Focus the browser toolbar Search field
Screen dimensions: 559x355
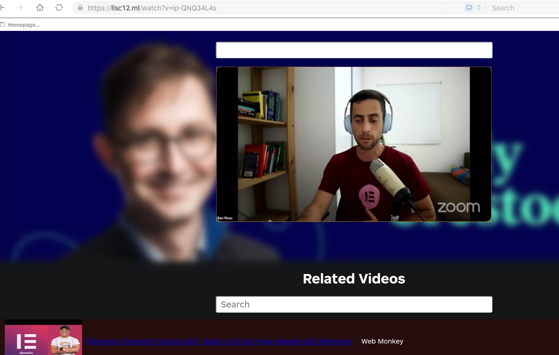tap(521, 8)
